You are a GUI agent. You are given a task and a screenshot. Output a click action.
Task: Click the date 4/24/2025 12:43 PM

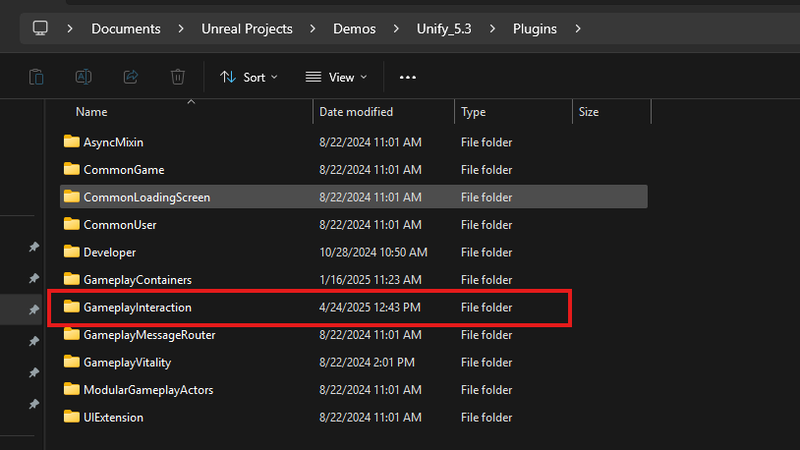click(370, 308)
